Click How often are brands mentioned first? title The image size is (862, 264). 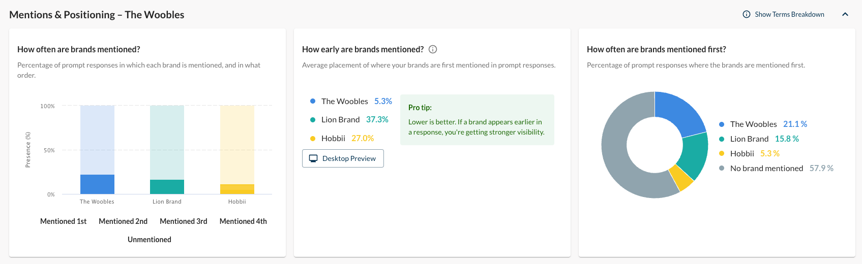(x=657, y=49)
